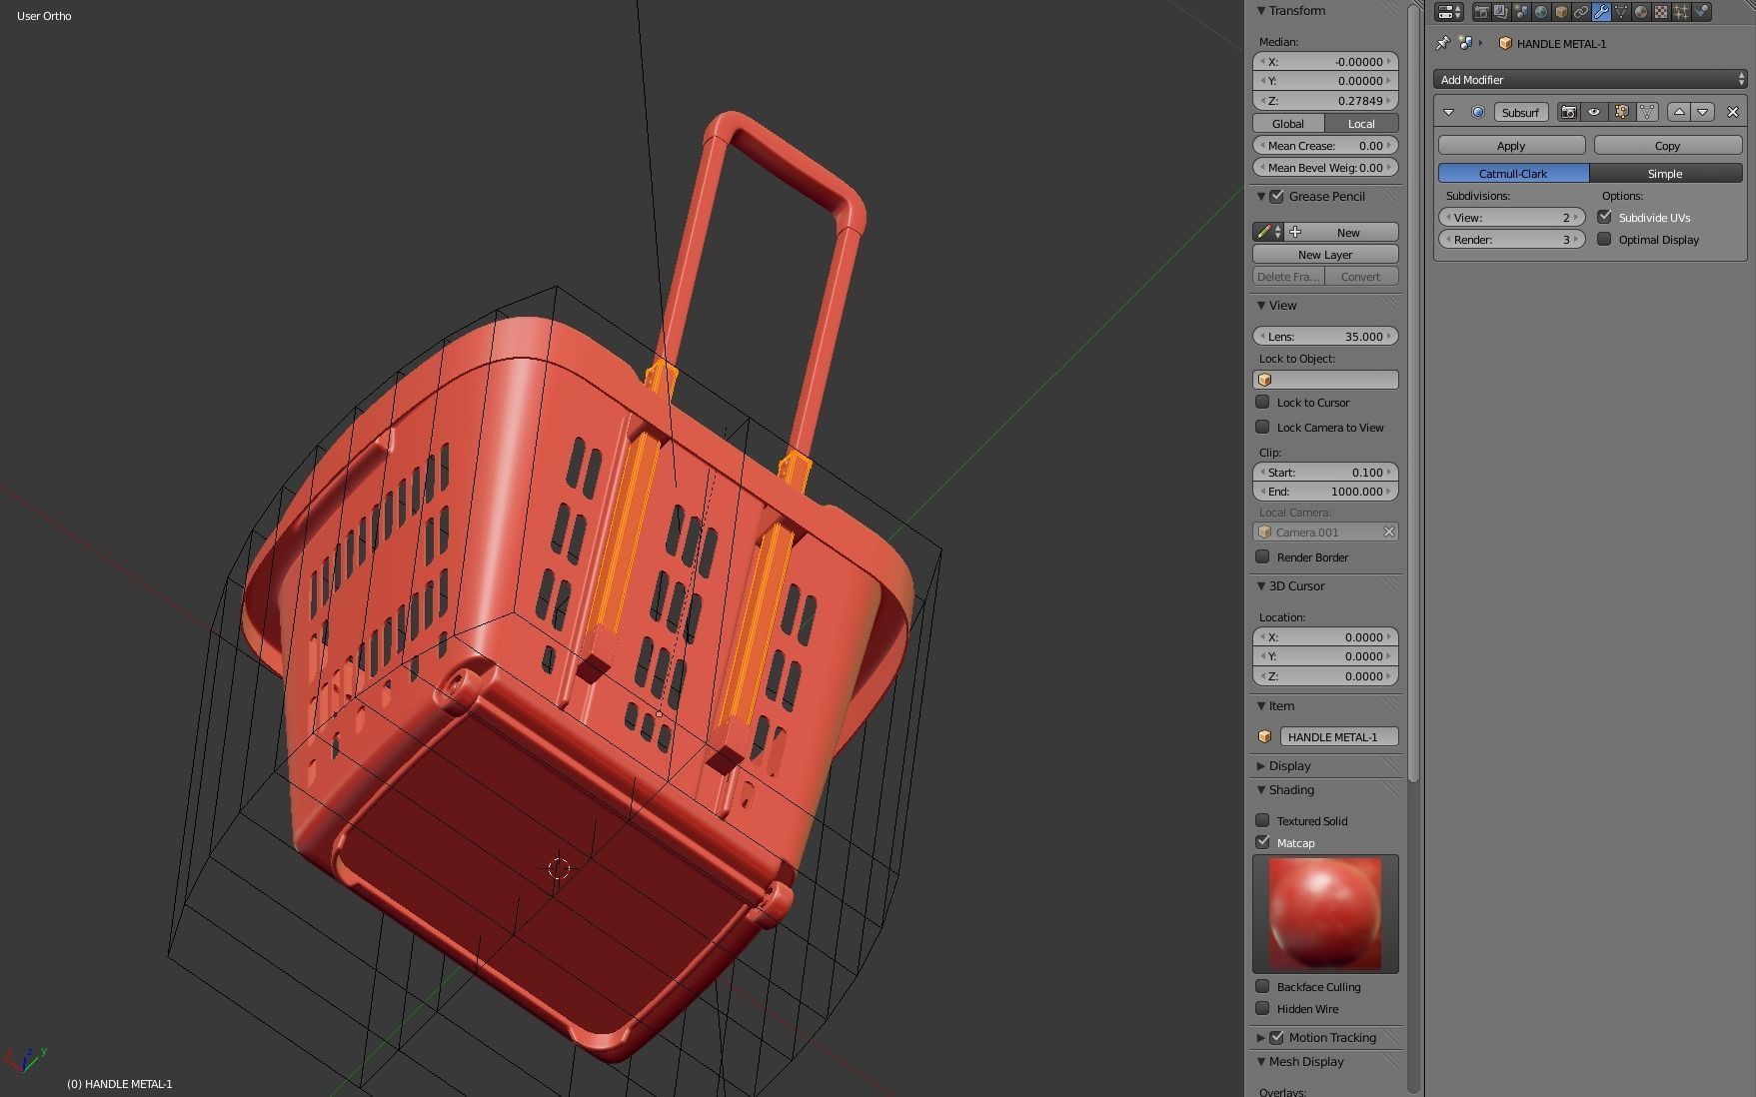This screenshot has height=1097, width=1756.
Task: Remove the Subsurf modifier with X
Action: pos(1733,112)
